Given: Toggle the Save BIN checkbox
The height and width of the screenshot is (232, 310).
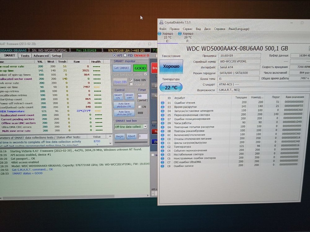Looking at the screenshot, I should pos(131,80).
